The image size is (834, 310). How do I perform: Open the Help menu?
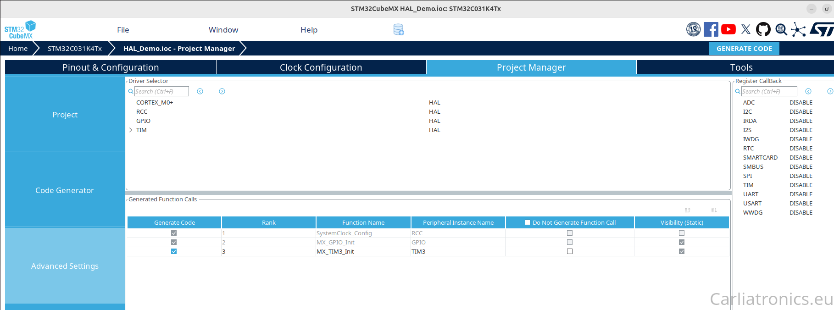(x=309, y=30)
